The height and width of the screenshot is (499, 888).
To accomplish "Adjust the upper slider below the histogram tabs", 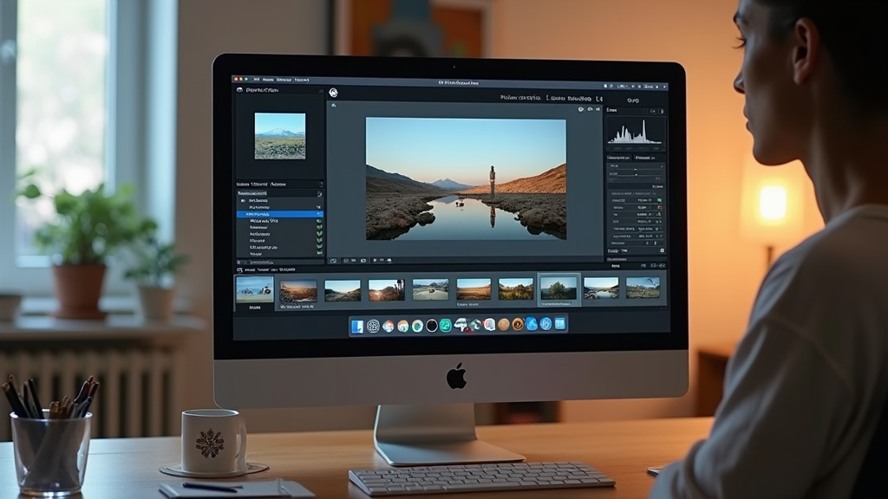I will tap(636, 170).
